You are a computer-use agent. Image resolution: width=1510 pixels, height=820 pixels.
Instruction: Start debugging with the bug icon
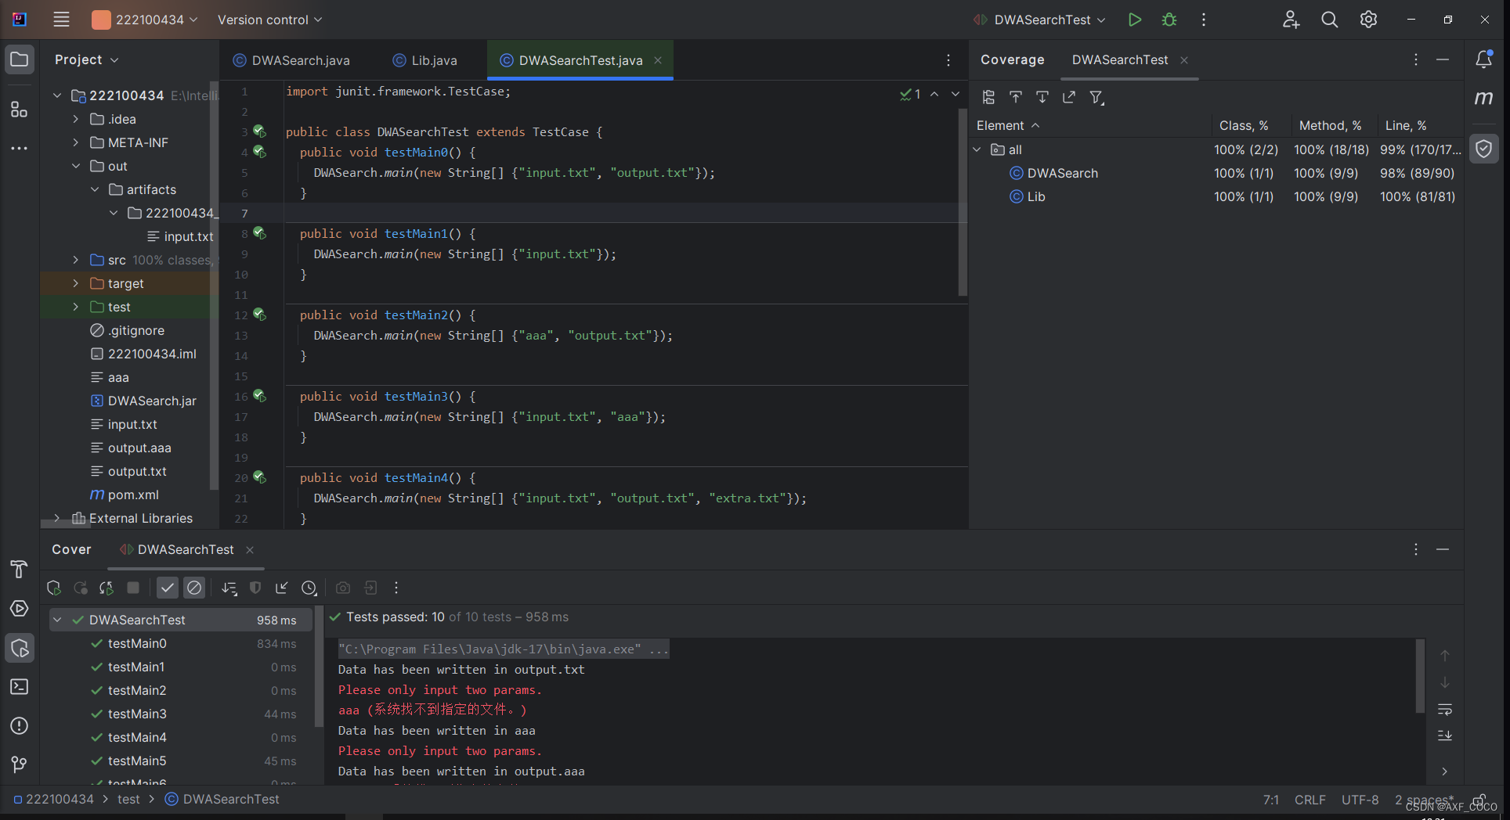click(1169, 20)
